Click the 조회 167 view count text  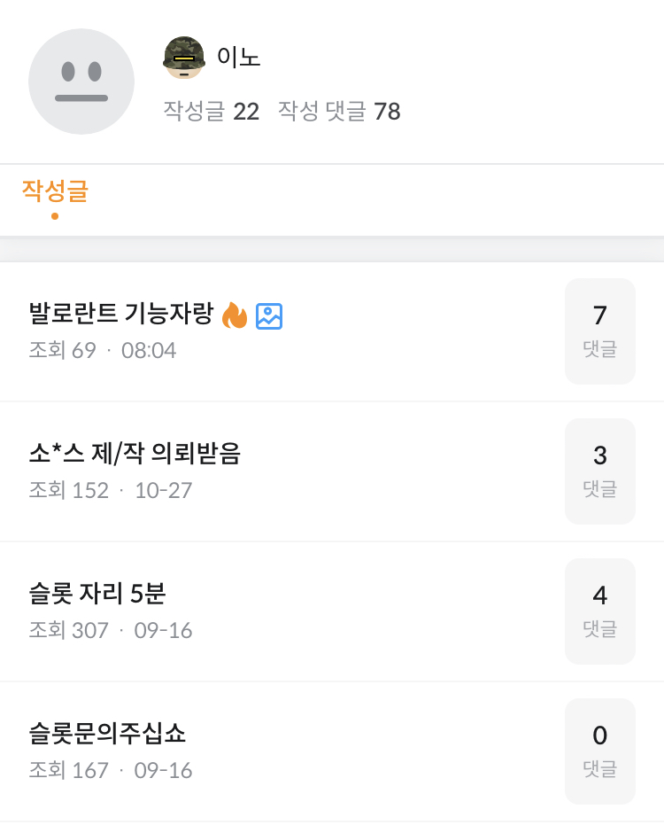coord(68,771)
